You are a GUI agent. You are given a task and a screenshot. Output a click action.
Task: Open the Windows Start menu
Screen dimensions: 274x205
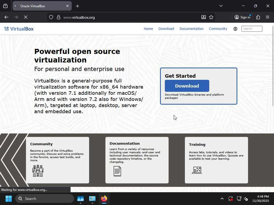9,199
